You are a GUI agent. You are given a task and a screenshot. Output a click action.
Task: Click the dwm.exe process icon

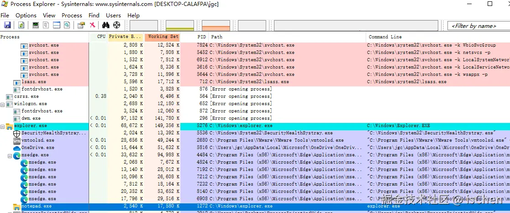point(16,118)
